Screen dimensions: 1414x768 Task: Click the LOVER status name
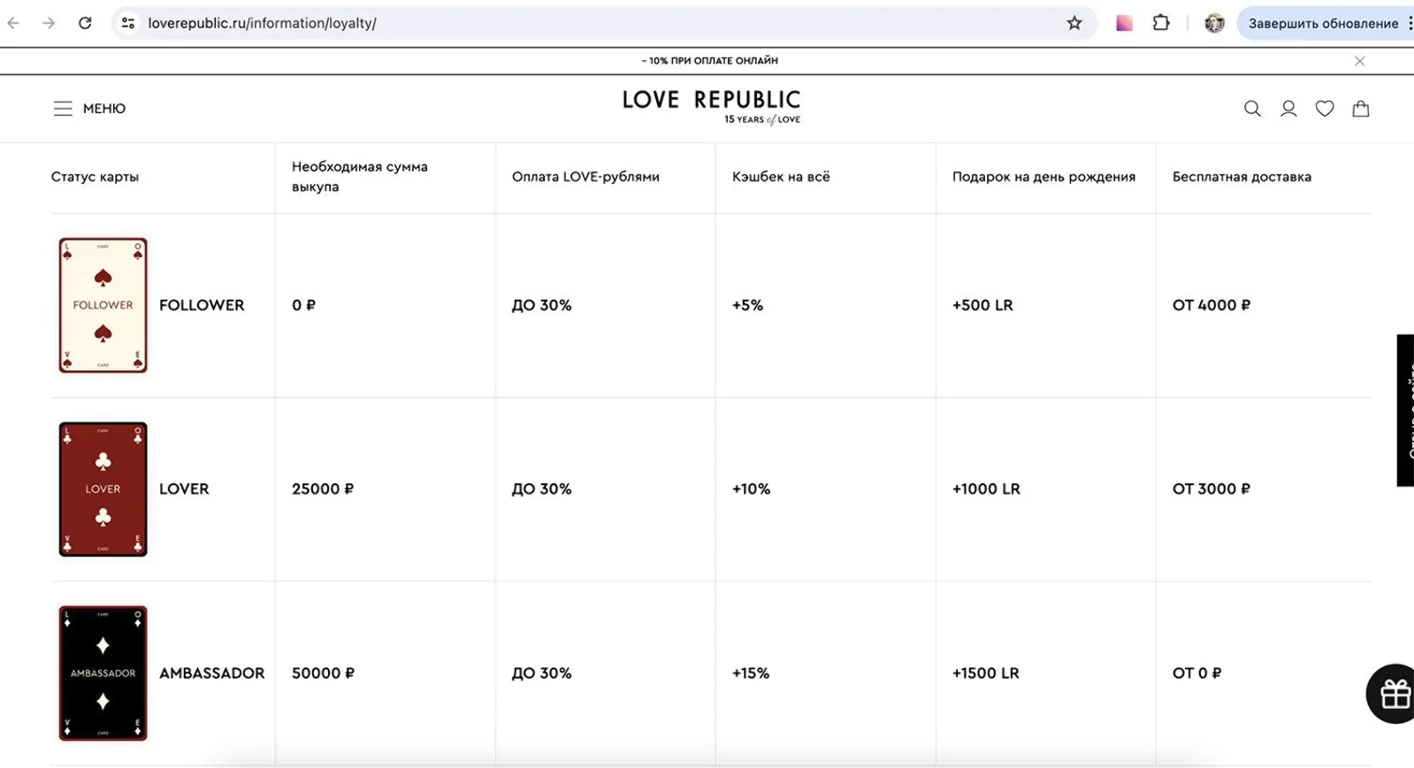[x=184, y=489]
